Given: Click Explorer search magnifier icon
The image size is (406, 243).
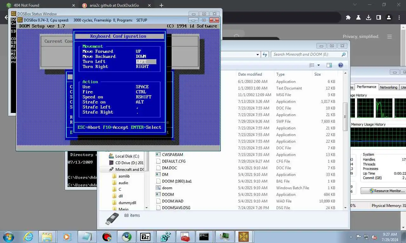Looking at the screenshot, I should [344, 54].
